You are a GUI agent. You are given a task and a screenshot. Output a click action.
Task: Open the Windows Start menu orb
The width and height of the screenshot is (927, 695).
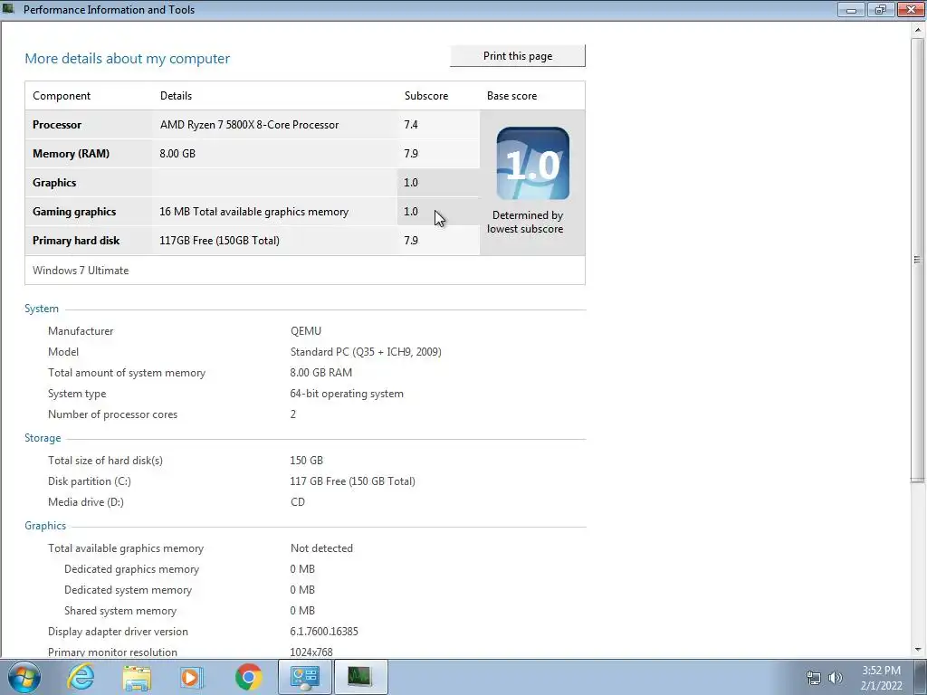click(x=24, y=677)
